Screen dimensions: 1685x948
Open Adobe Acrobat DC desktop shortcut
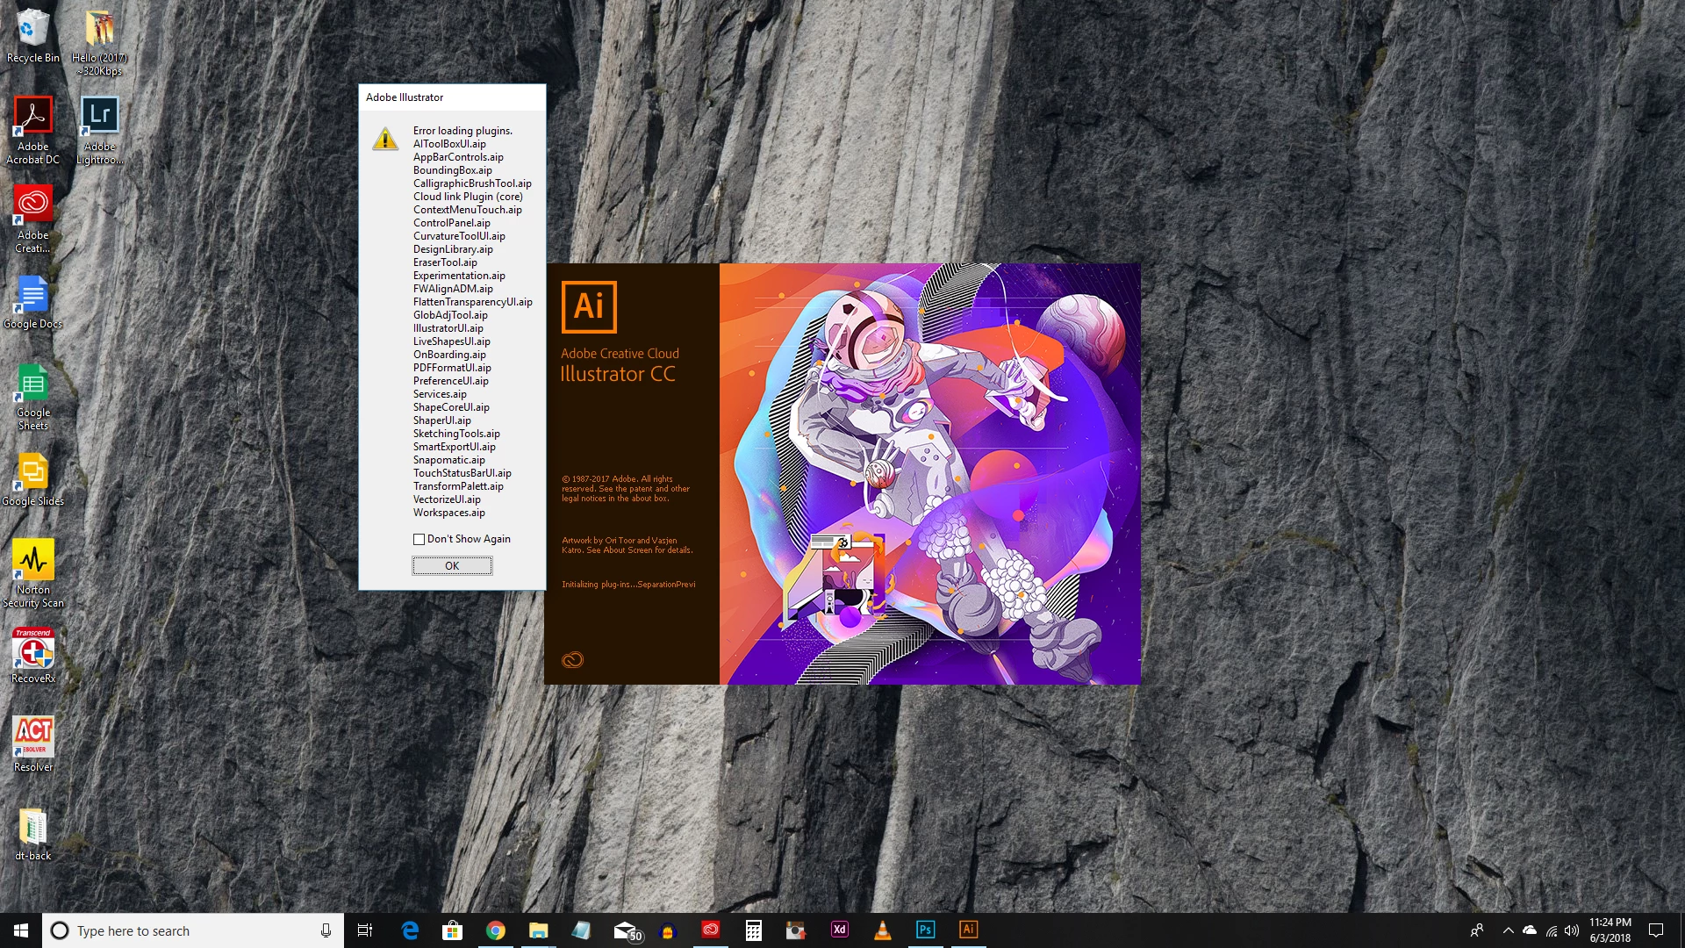pos(32,116)
